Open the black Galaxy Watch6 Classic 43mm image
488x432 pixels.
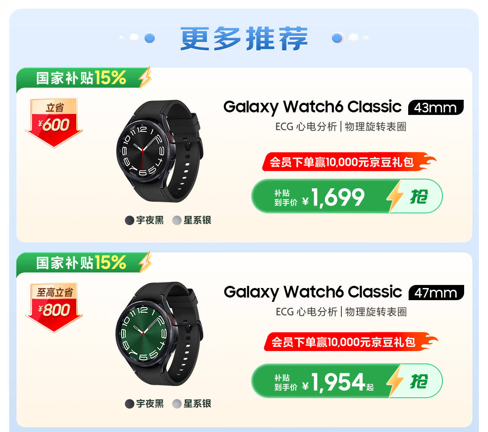pyautogui.click(x=160, y=151)
